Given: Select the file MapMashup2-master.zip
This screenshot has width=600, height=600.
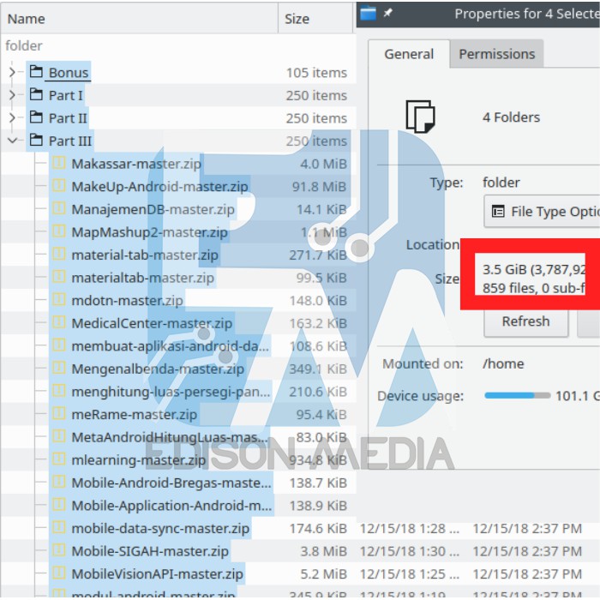Looking at the screenshot, I should (150, 232).
